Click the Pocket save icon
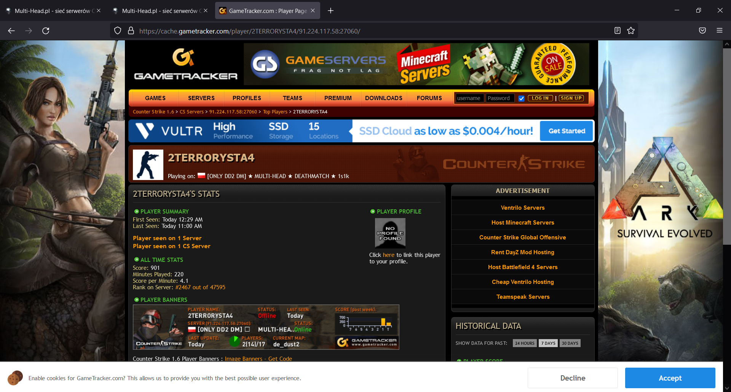This screenshot has width=731, height=392. [702, 31]
